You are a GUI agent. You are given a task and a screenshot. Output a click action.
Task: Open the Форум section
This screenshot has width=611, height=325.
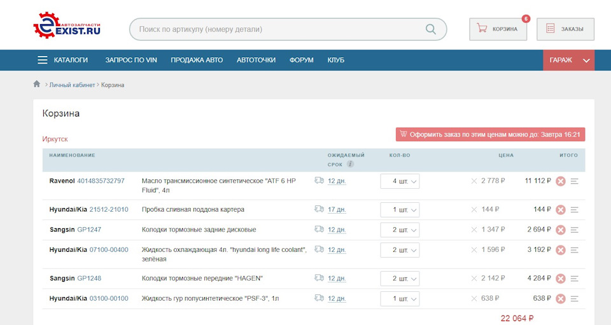point(301,60)
